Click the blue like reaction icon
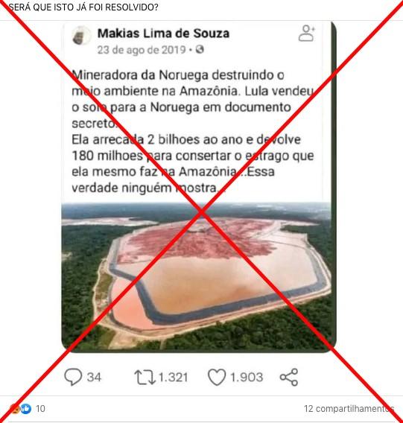Screen dimensions: 403x423 point(26,409)
